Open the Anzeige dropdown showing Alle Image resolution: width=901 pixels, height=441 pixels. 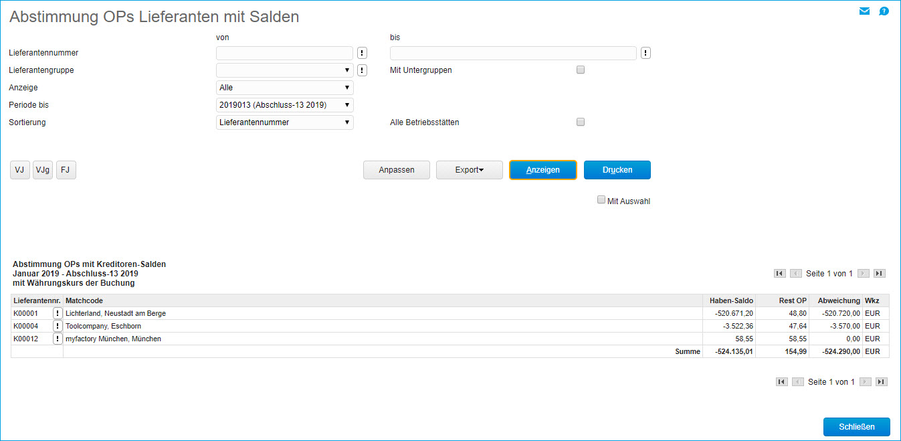[285, 88]
